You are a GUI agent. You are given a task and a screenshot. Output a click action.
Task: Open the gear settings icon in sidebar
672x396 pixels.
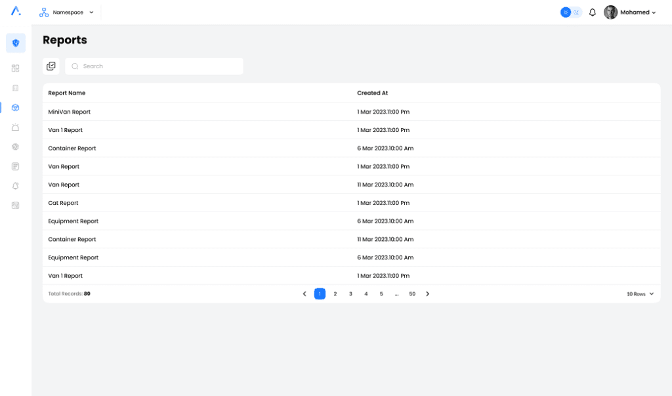pyautogui.click(x=16, y=147)
